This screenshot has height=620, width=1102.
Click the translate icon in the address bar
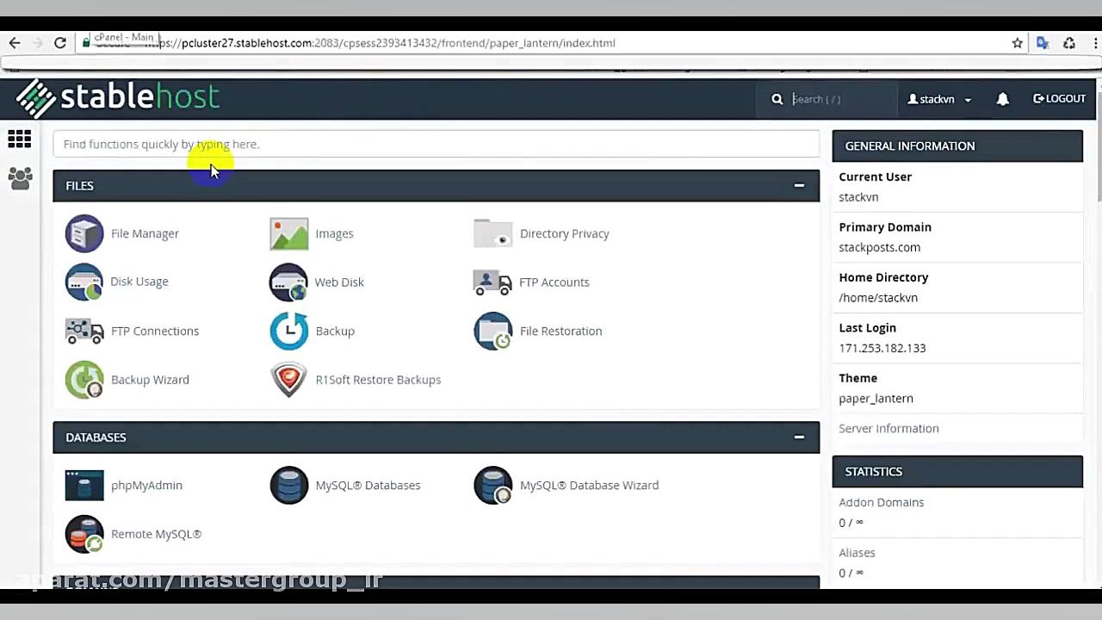pos(1043,42)
